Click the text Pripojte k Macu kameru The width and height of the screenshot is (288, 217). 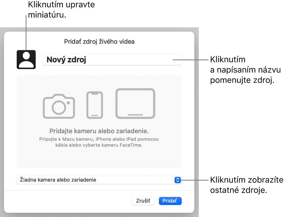(x=66, y=139)
